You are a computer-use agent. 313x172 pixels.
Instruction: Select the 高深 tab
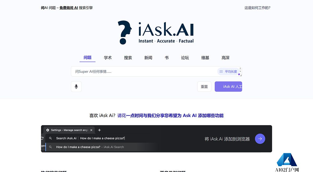pyautogui.click(x=226, y=58)
